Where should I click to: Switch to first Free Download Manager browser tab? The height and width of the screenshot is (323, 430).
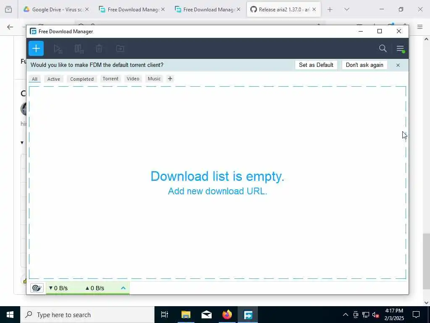(132, 10)
